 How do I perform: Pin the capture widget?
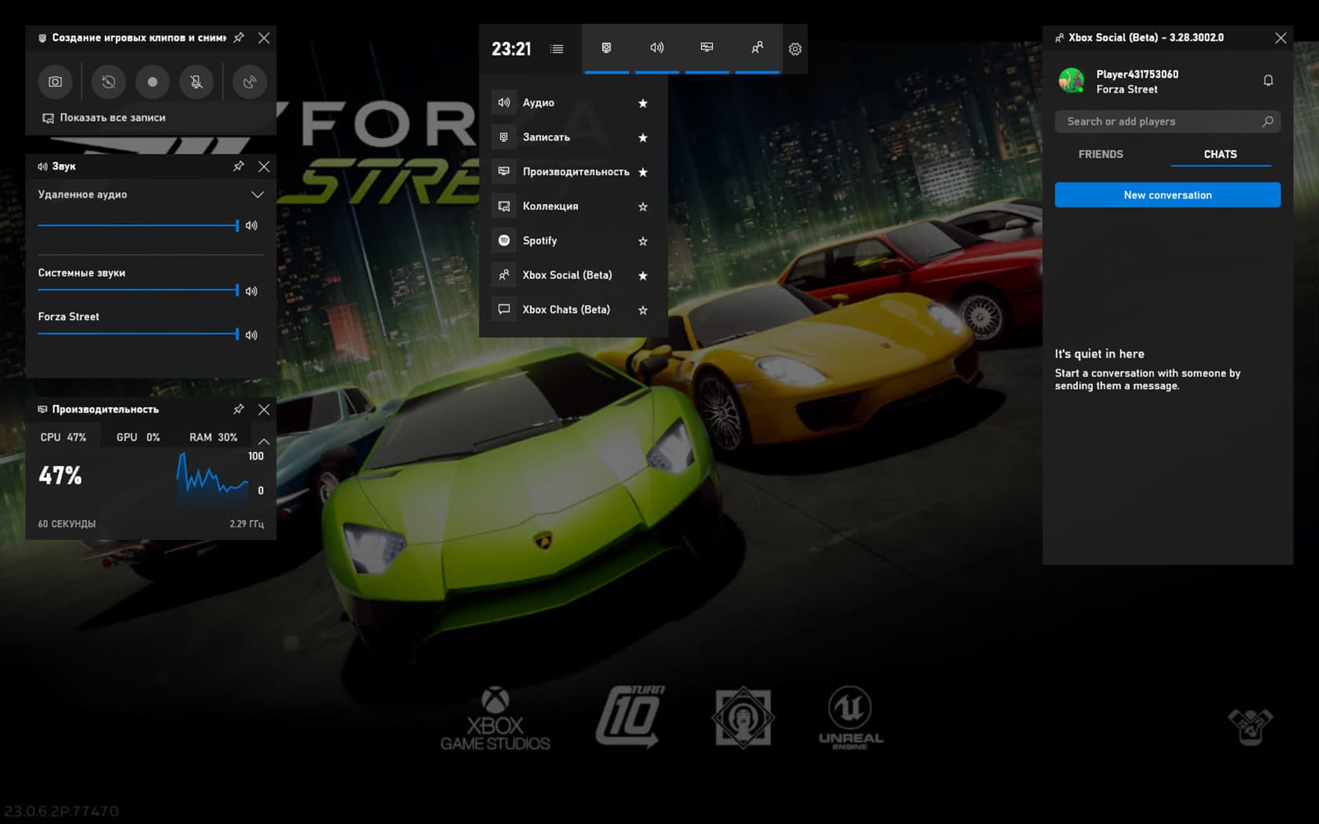(x=239, y=38)
